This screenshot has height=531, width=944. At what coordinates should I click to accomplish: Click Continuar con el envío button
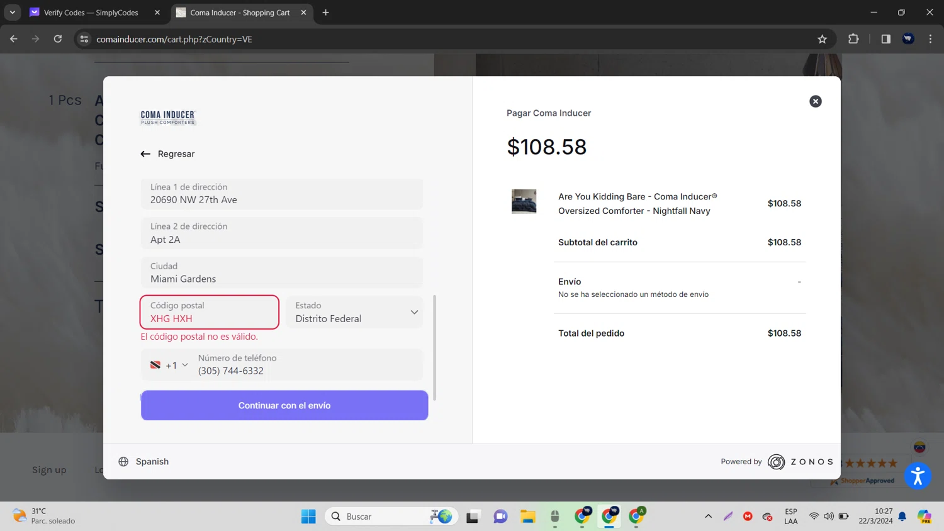[284, 405]
